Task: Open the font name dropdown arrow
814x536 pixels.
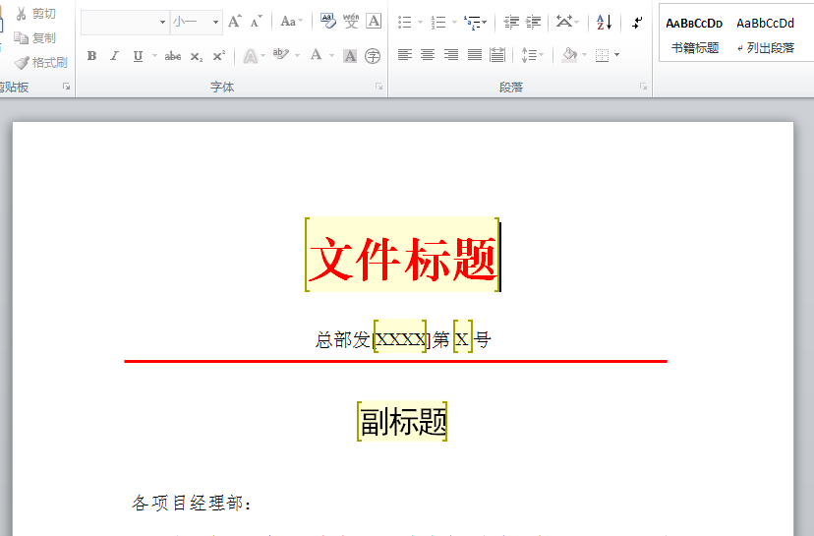Action: [162, 22]
